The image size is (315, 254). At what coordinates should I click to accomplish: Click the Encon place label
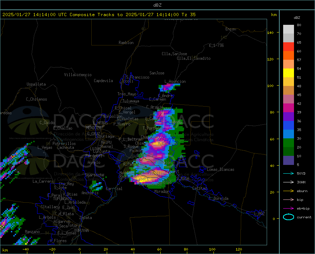pos(231,29)
